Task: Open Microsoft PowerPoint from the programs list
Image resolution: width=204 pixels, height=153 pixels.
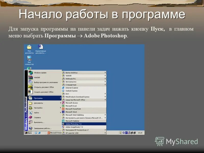Action: pos(84,109)
